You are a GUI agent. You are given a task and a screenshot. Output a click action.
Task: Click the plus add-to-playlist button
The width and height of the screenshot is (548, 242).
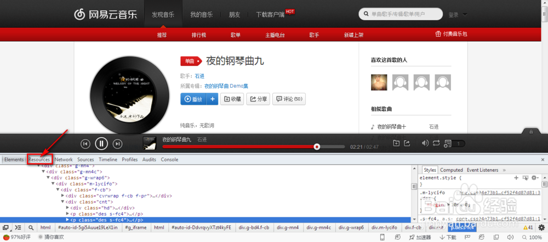coord(213,99)
